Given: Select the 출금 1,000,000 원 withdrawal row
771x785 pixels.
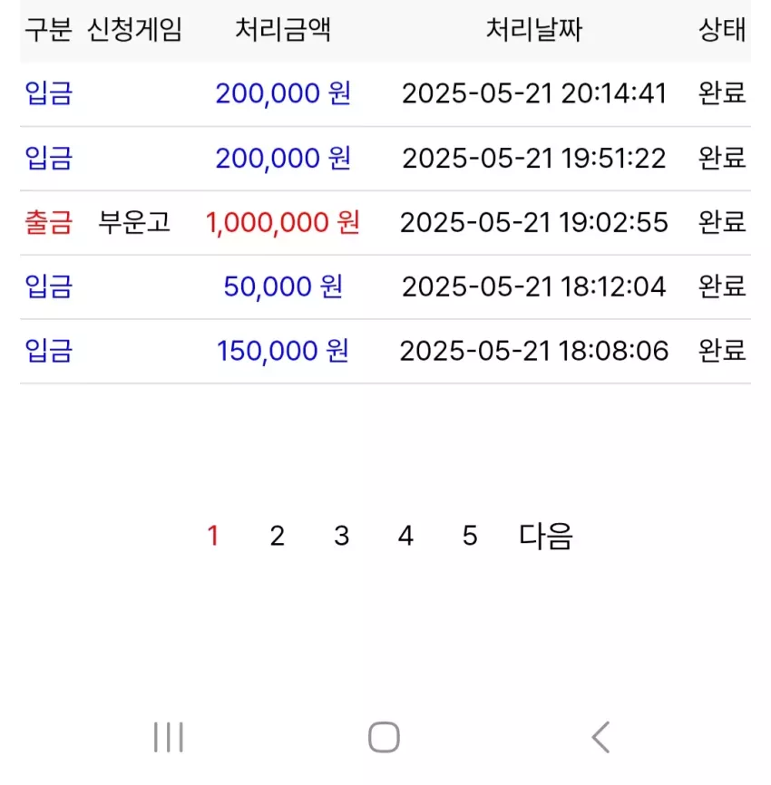Looking at the screenshot, I should (x=385, y=223).
